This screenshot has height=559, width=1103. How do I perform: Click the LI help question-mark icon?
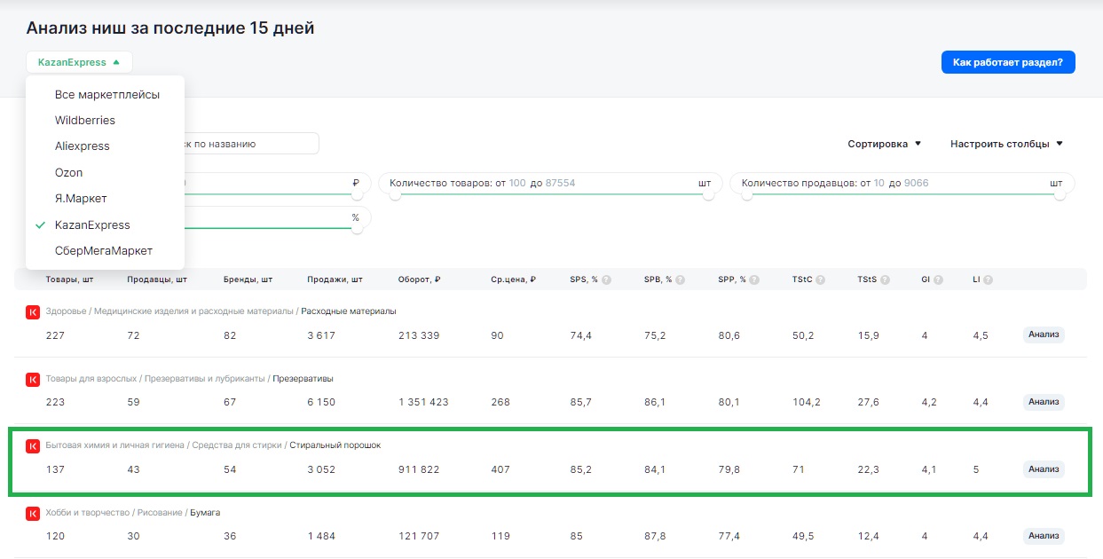(x=988, y=279)
